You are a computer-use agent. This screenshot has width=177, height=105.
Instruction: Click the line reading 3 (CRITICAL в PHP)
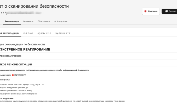point(16,91)
